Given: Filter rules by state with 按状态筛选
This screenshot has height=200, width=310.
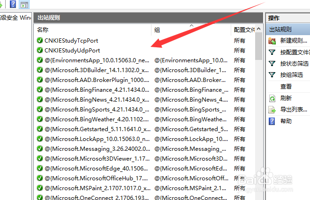Looking at the screenshot, I should coord(295,64).
